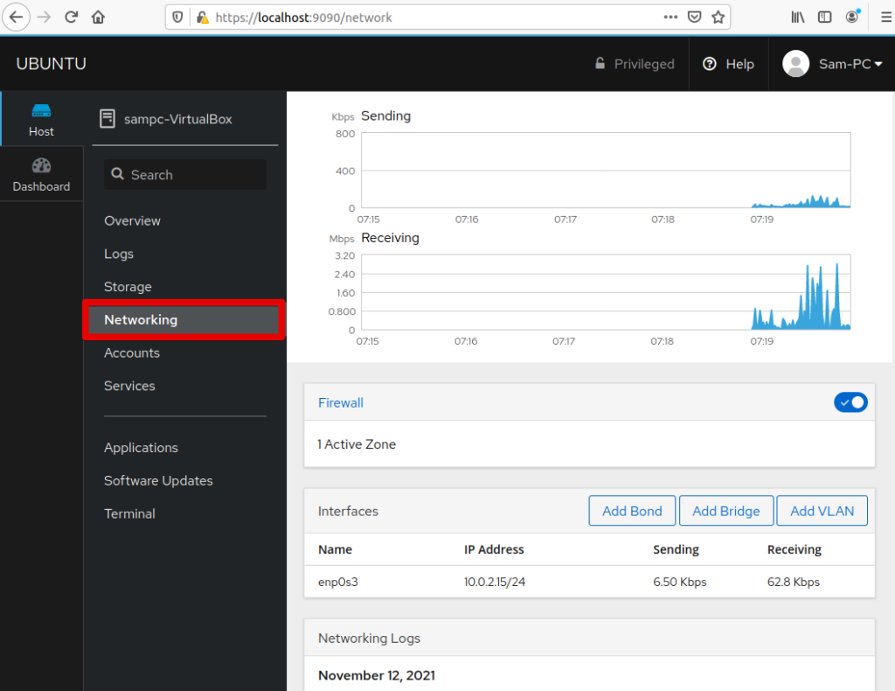Open the page actions menu in the address bar
This screenshot has height=691, width=895.
tap(671, 17)
